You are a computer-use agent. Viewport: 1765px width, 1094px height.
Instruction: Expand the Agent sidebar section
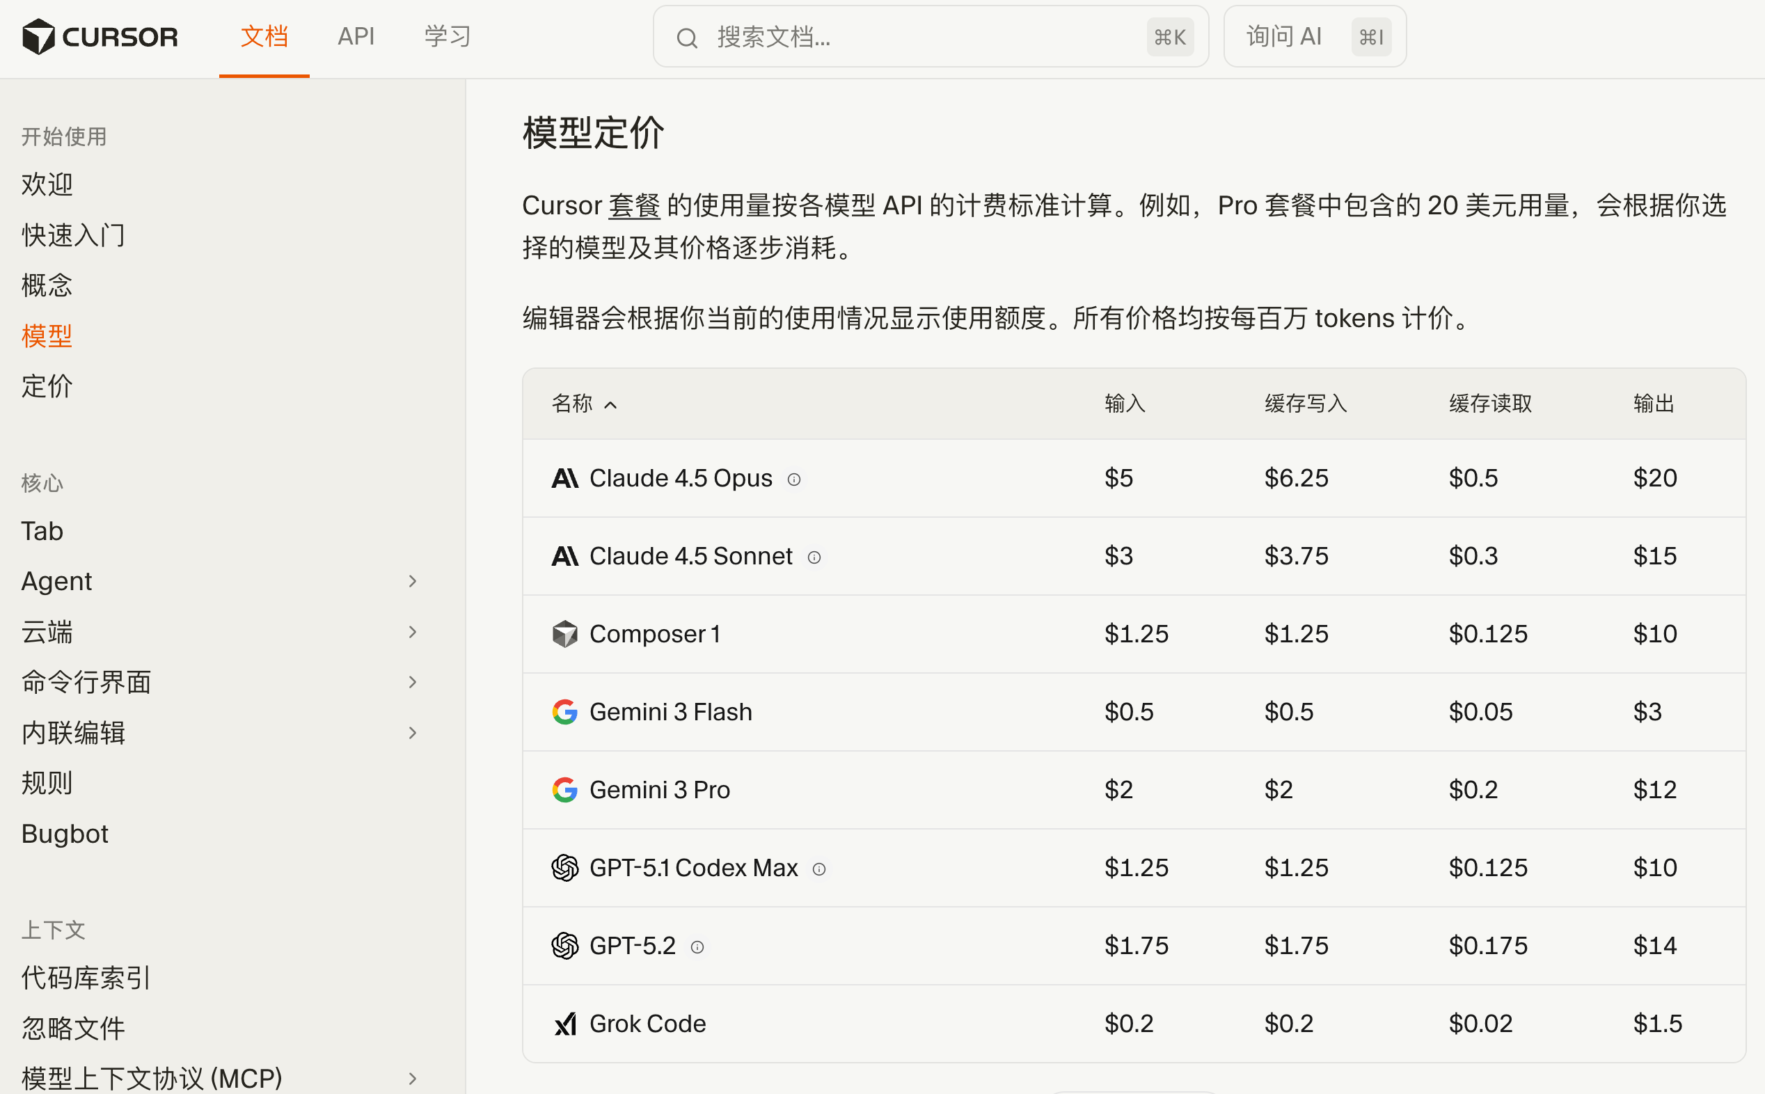(x=412, y=581)
